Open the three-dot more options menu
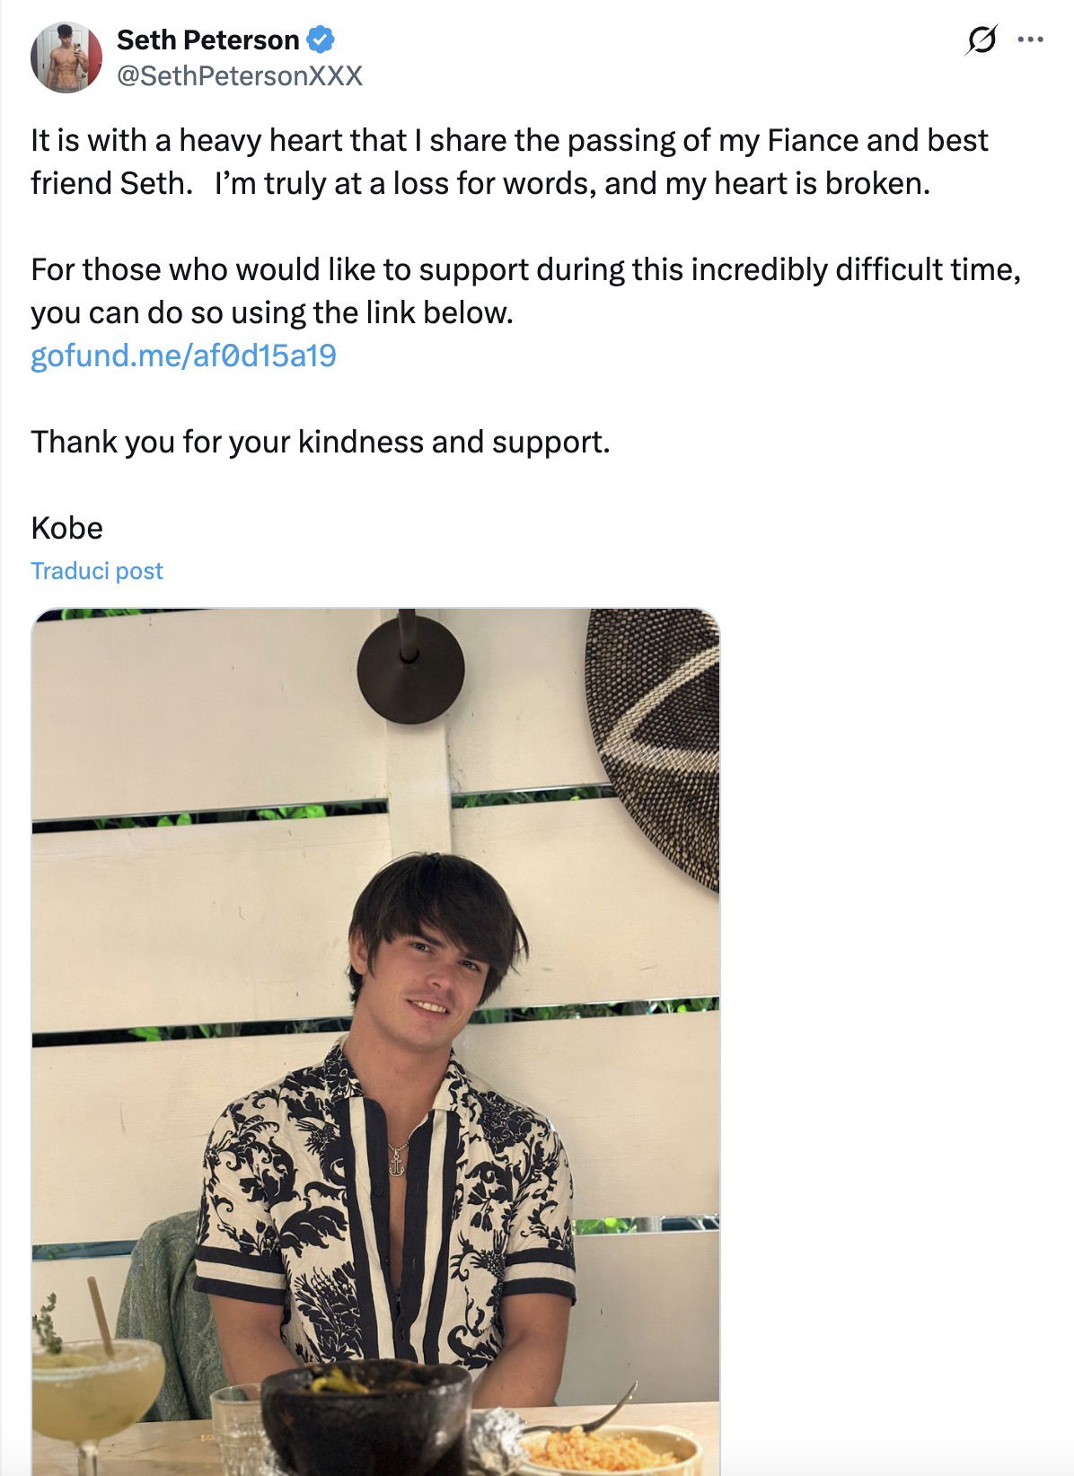The image size is (1074, 1476). click(1030, 40)
